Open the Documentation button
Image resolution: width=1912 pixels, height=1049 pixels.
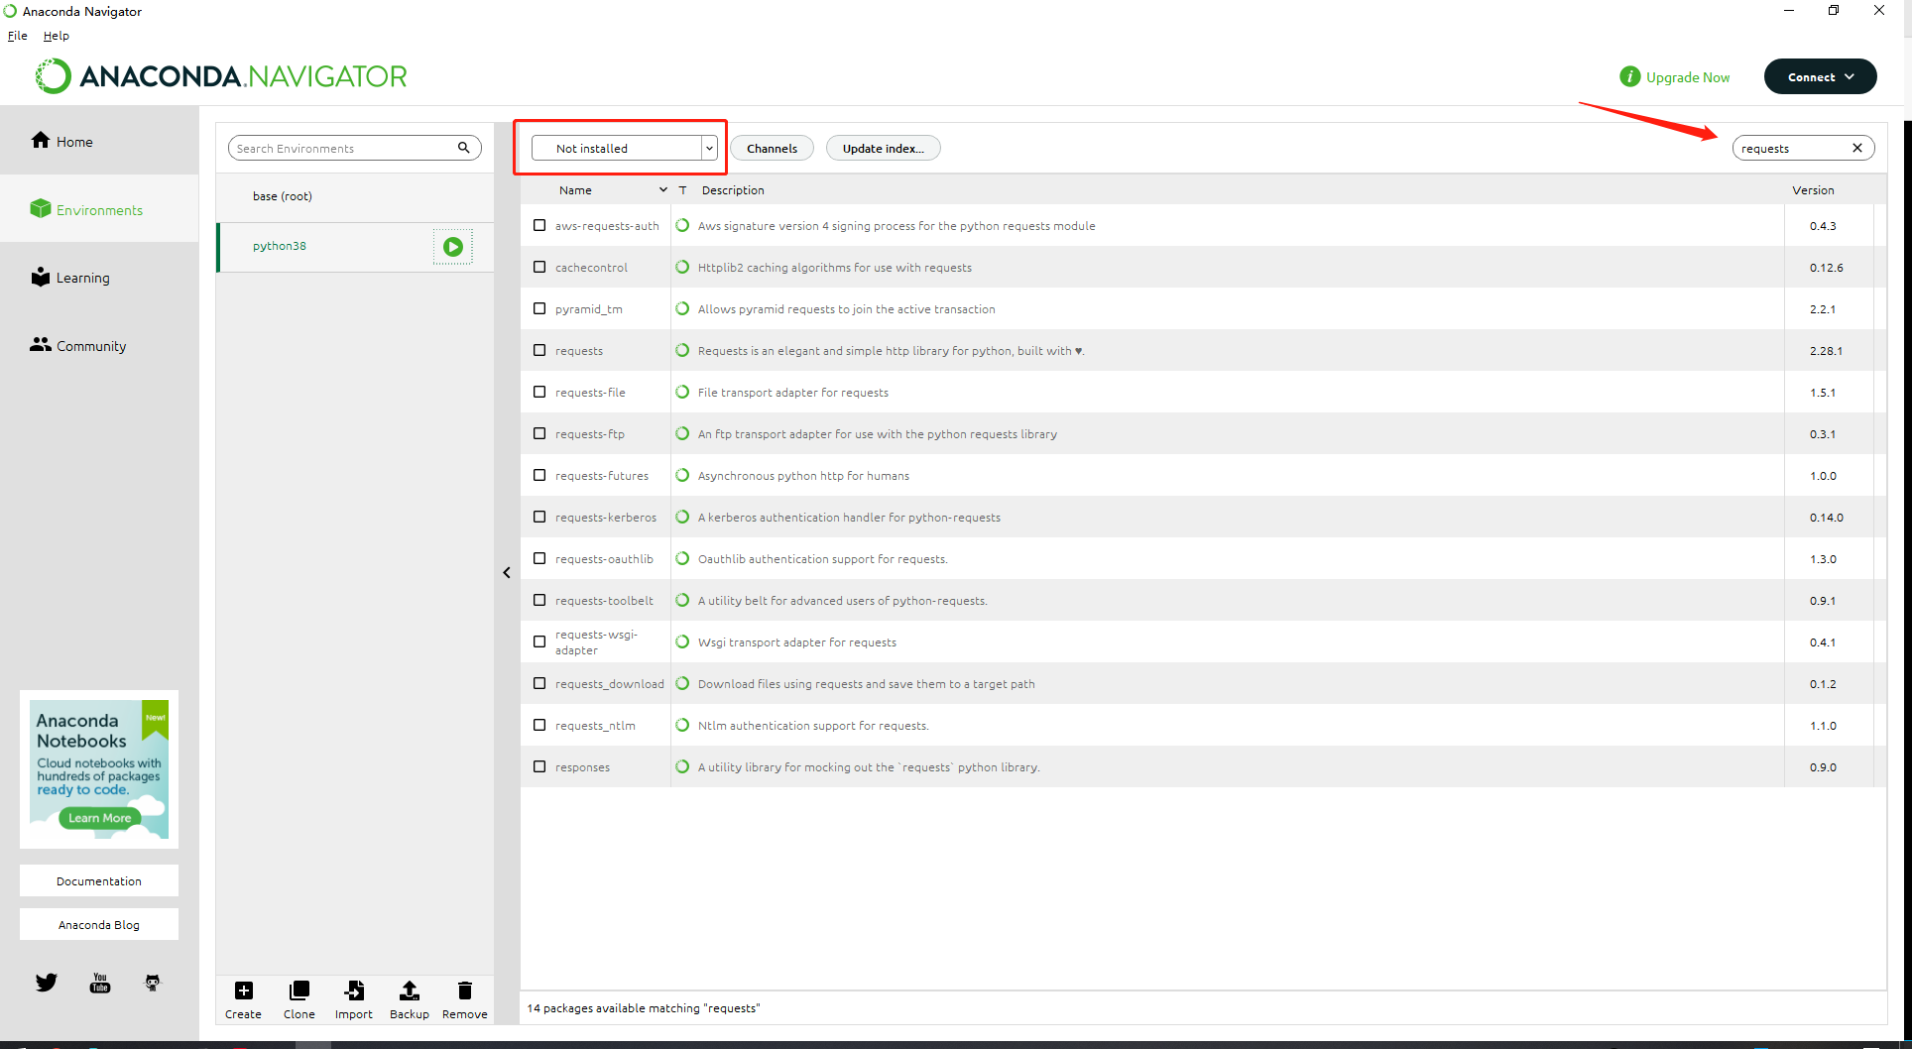[99, 880]
